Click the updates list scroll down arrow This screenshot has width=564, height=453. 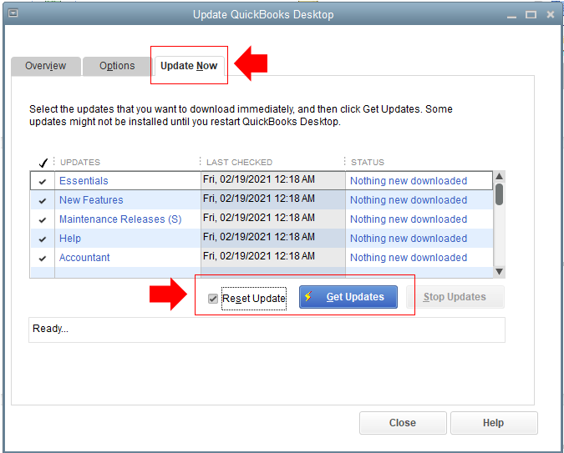pos(500,271)
